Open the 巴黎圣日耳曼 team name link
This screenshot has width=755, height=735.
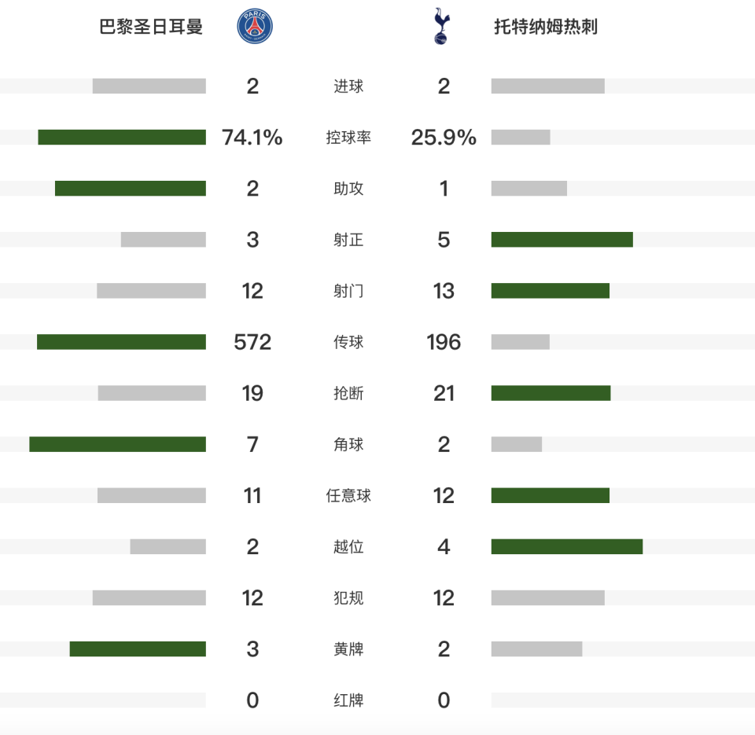click(x=151, y=27)
